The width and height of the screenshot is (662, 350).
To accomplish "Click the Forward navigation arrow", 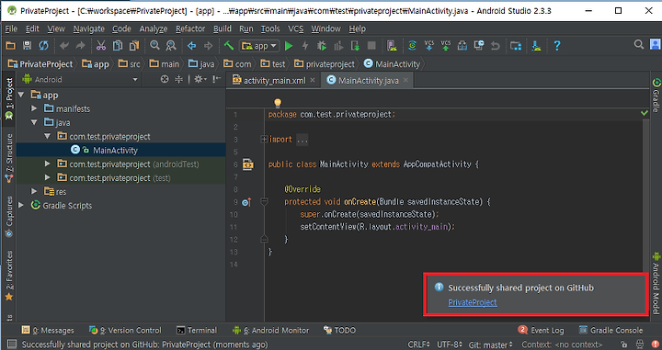I will click(x=208, y=46).
